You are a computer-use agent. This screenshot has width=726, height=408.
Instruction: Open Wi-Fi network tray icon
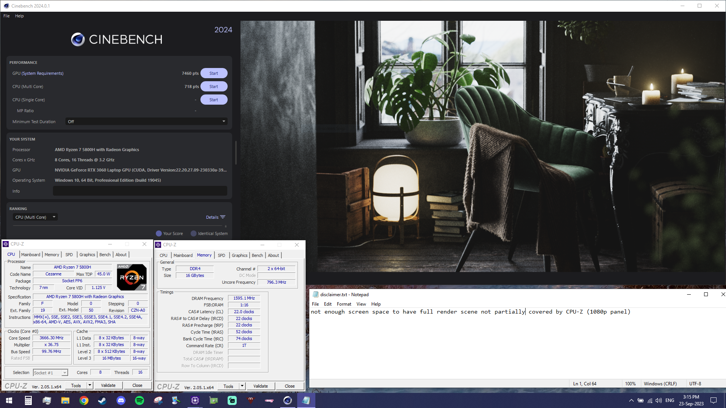650,400
